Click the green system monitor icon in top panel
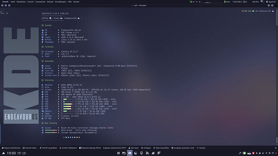This screenshot has height=156, width=278. [191, 2]
